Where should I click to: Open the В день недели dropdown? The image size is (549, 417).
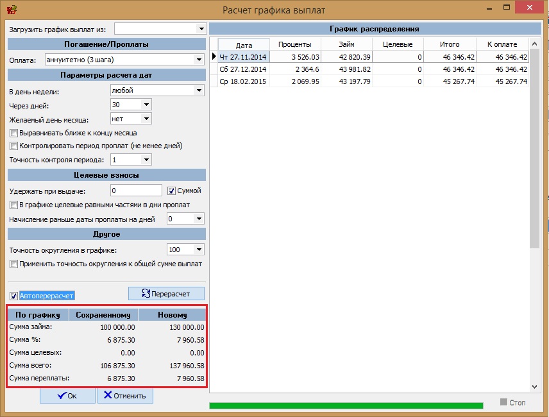click(x=198, y=90)
